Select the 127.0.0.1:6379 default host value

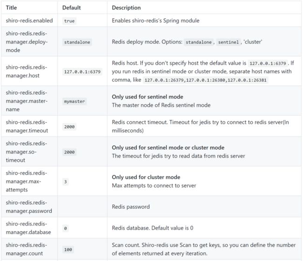[83, 71]
